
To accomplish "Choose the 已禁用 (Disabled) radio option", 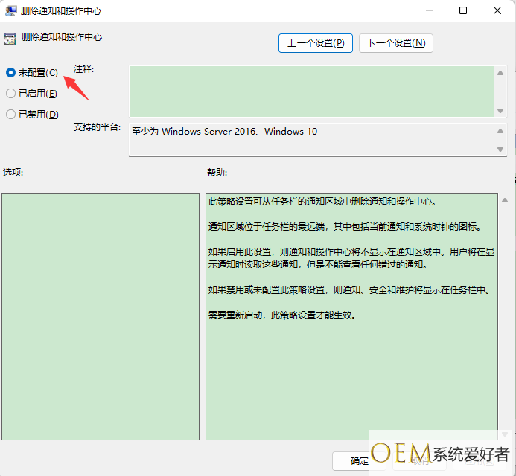I will [x=10, y=114].
